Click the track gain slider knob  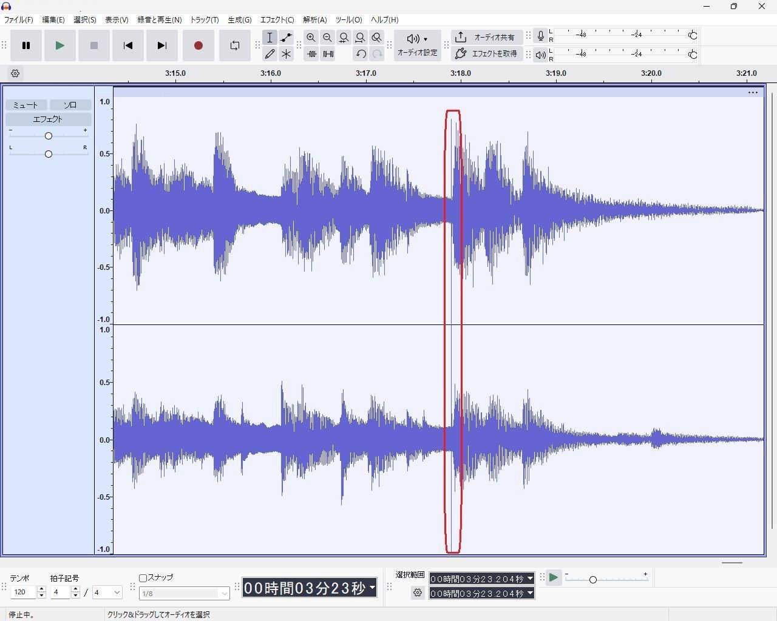tap(49, 136)
